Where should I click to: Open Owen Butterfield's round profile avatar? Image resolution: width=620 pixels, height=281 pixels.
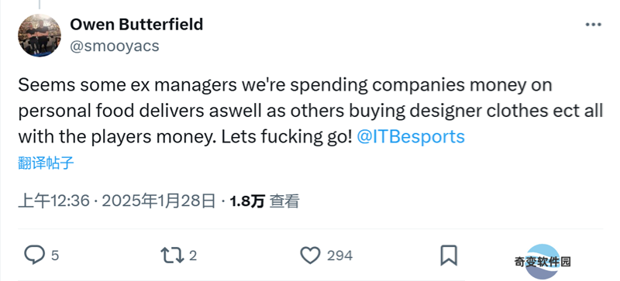(x=40, y=36)
